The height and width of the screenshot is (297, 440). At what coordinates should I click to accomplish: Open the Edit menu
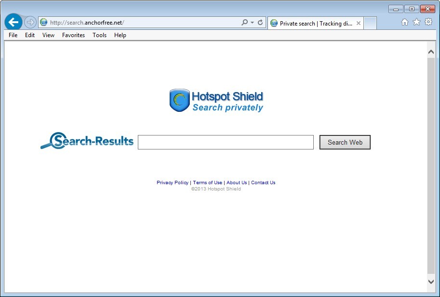point(30,35)
